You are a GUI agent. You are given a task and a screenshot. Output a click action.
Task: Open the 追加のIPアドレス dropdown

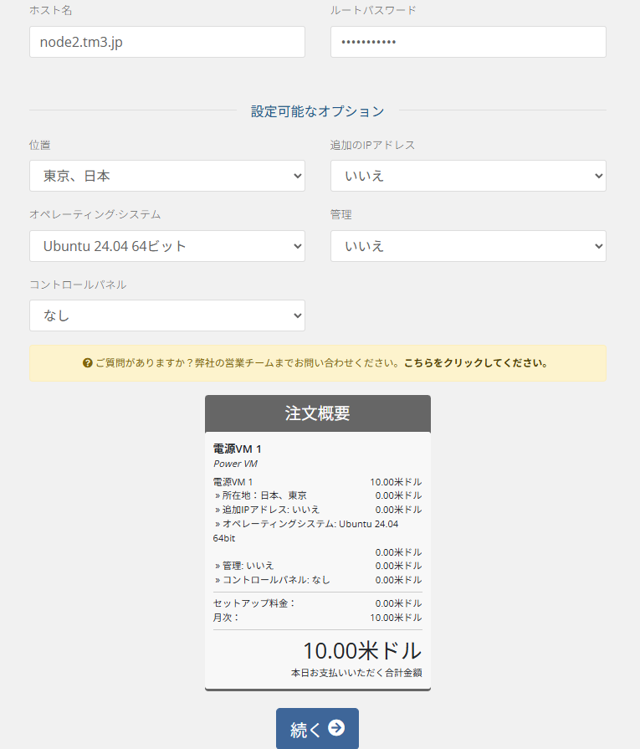(x=468, y=176)
